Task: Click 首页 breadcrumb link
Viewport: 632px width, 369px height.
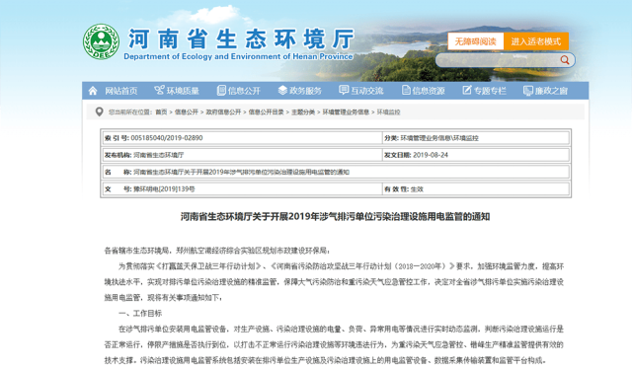Action: point(161,112)
